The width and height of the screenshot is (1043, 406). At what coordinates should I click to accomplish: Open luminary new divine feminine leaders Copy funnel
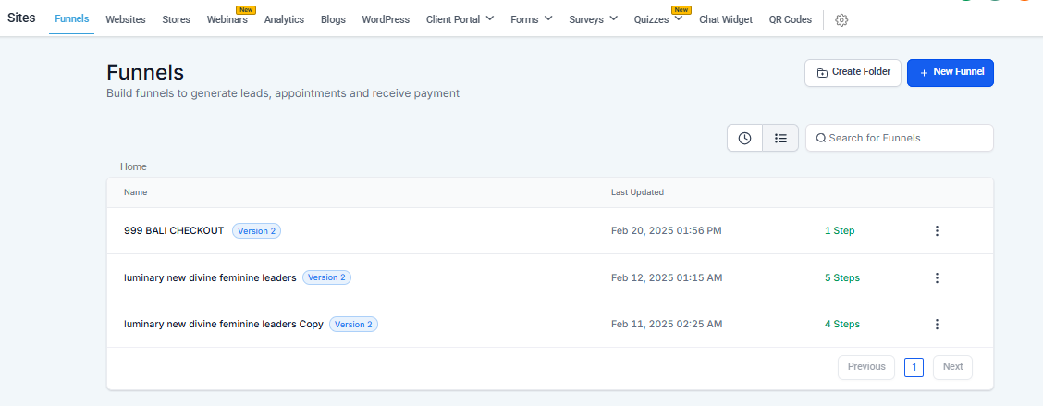point(224,324)
